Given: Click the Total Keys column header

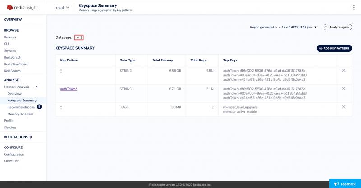Looking at the screenshot, I should pyautogui.click(x=199, y=60).
